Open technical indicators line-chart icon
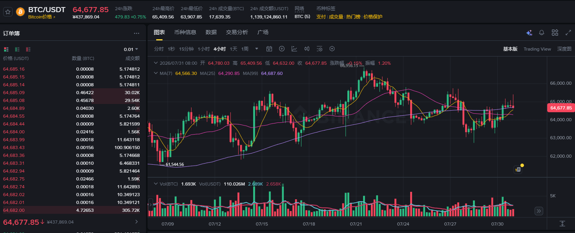The width and height of the screenshot is (575, 233). (294, 49)
